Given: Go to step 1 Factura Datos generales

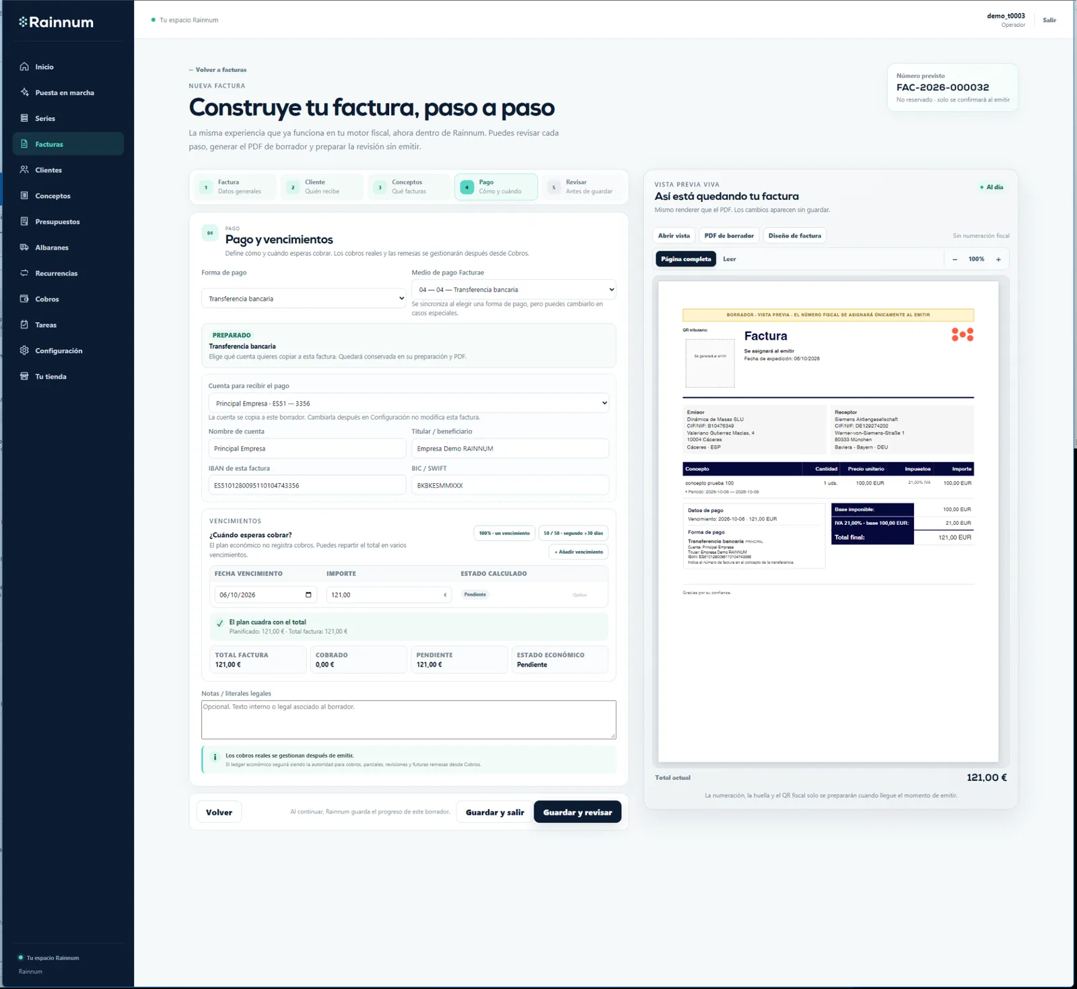Looking at the screenshot, I should pyautogui.click(x=236, y=187).
